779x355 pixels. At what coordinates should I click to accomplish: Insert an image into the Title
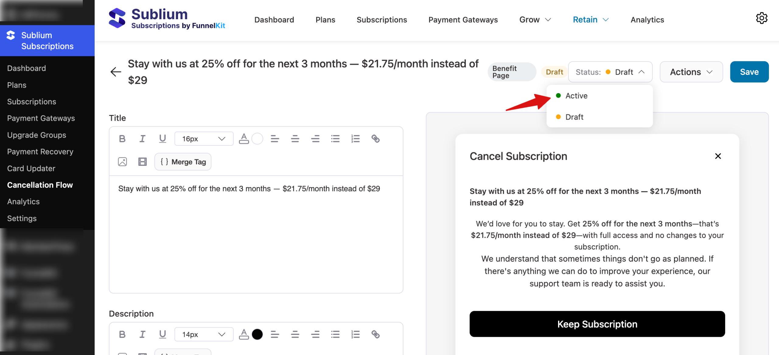(x=122, y=162)
